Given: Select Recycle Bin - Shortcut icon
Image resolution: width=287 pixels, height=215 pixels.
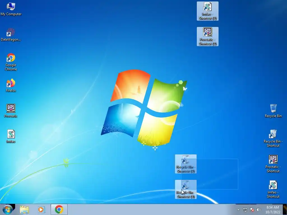Looking at the screenshot, I should [x=273, y=138].
